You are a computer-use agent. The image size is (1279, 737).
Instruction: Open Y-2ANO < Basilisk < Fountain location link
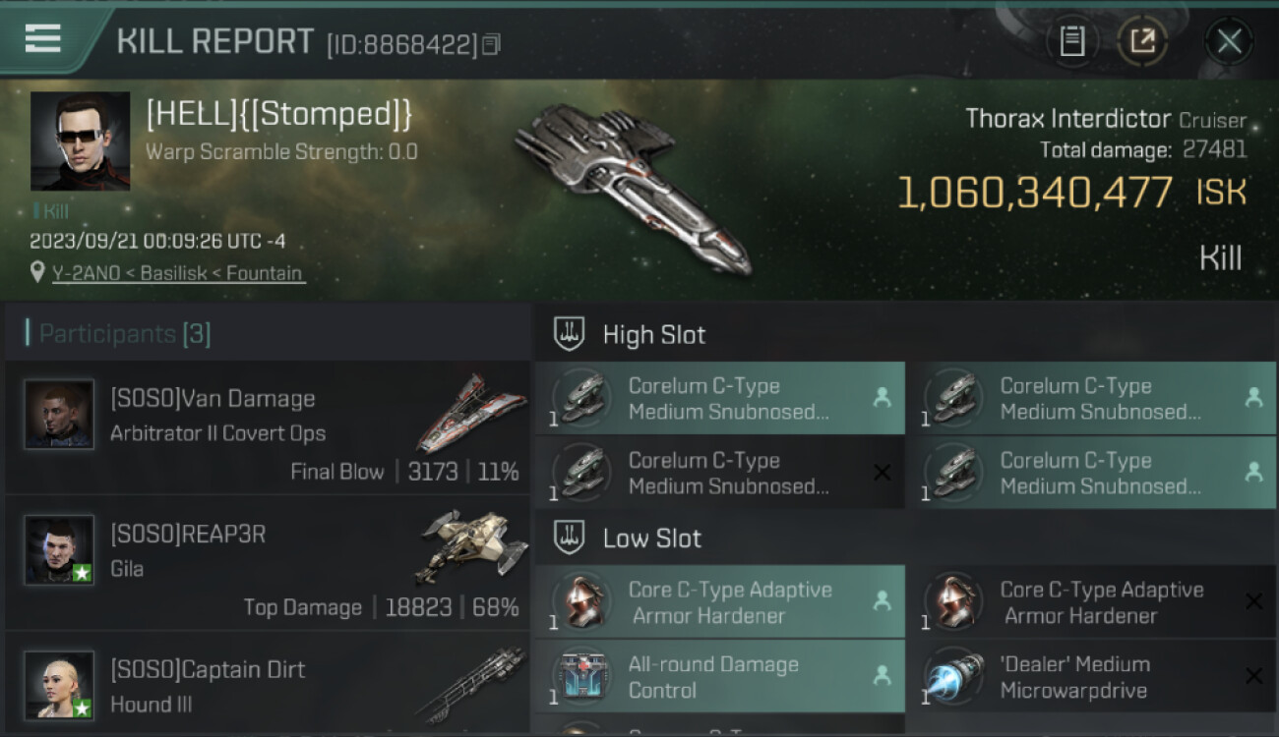coord(178,273)
